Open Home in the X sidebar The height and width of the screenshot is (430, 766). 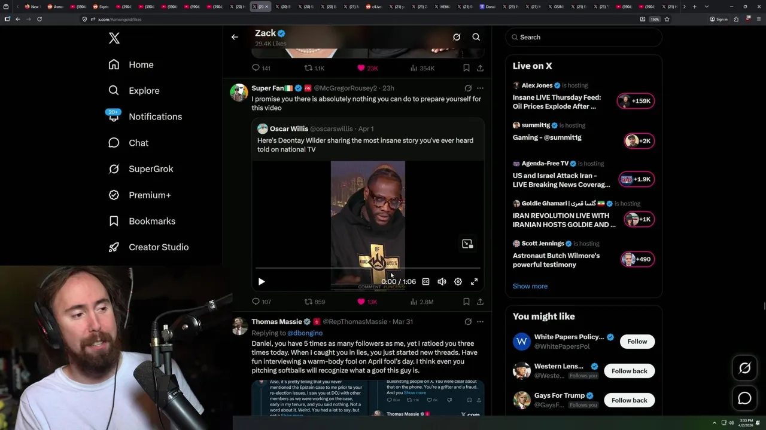[130, 64]
